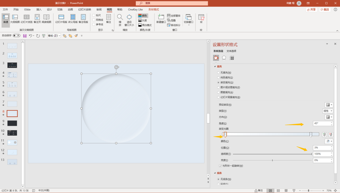This screenshot has height=193, width=340.
Task: Click add gradient stop icon
Action: 324,134
